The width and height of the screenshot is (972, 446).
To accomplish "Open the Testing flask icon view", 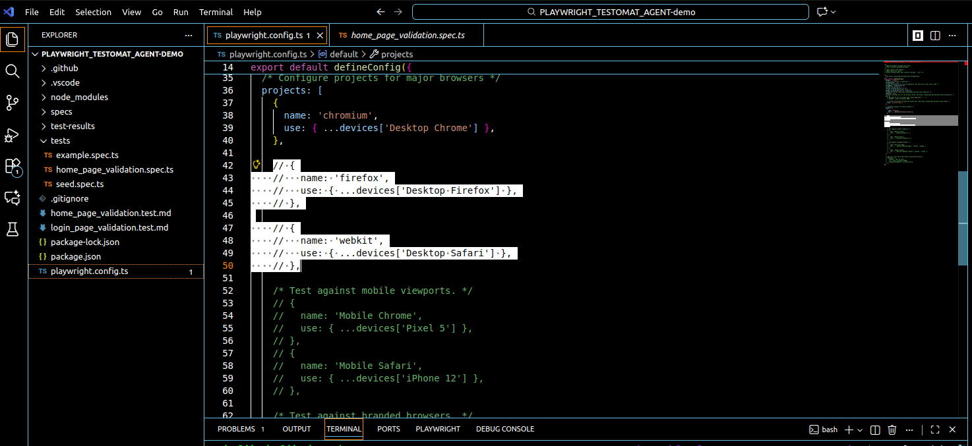I will 12,229.
